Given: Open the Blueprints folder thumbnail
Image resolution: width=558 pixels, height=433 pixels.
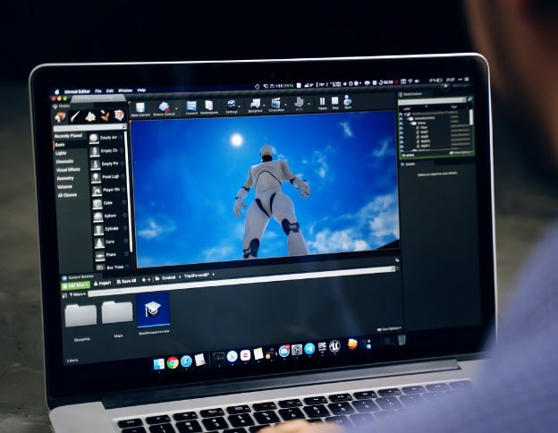Looking at the screenshot, I should [x=80, y=315].
